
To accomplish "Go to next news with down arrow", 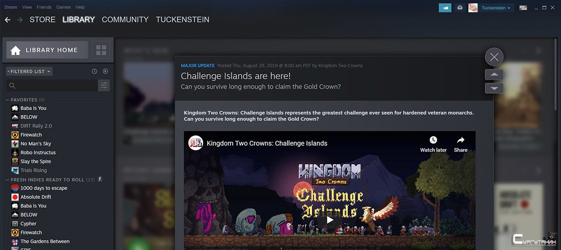I will pyautogui.click(x=494, y=88).
